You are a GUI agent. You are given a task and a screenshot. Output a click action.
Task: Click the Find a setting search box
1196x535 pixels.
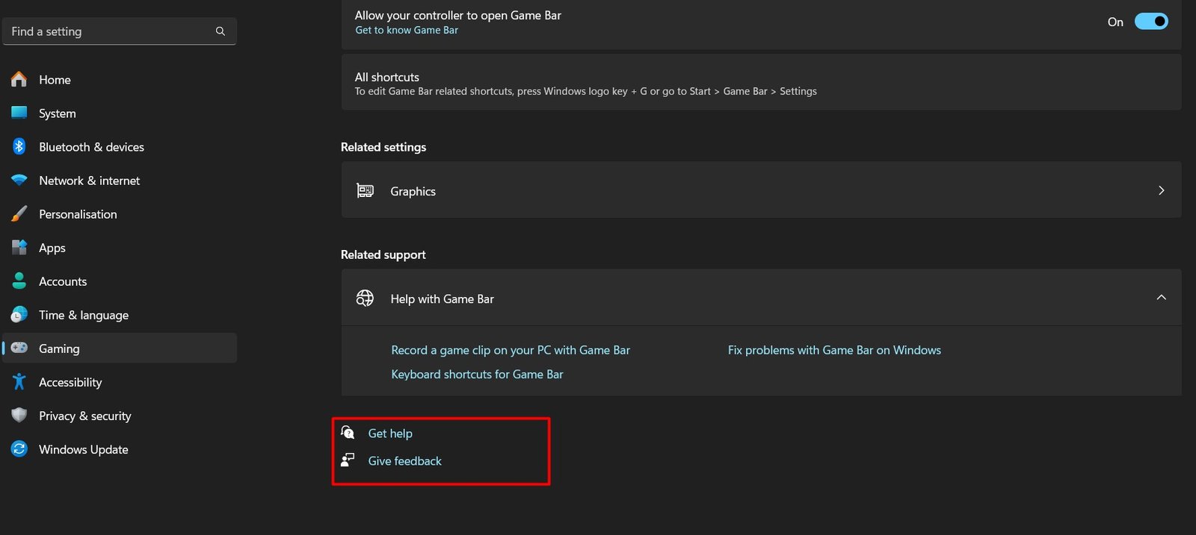tap(120, 31)
